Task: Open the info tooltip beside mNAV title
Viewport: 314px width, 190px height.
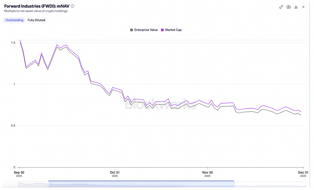Action: [73, 6]
